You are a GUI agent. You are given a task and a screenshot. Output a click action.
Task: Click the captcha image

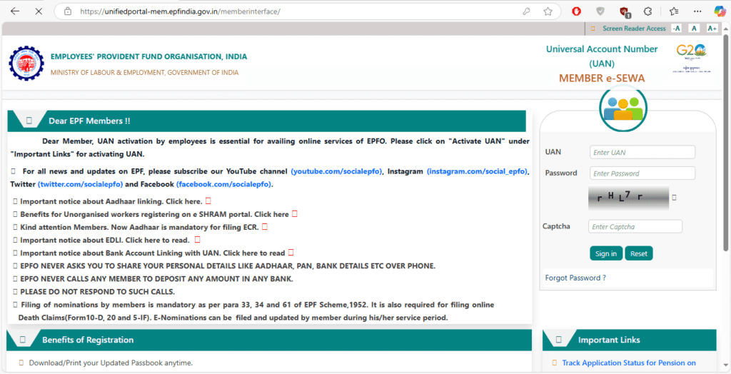[x=628, y=198]
